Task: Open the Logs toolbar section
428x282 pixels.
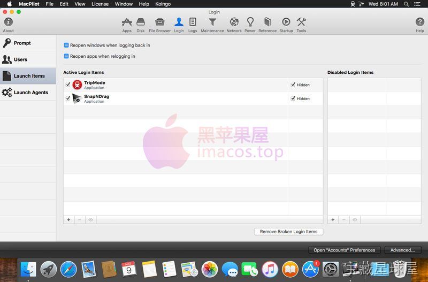Action: (193, 25)
